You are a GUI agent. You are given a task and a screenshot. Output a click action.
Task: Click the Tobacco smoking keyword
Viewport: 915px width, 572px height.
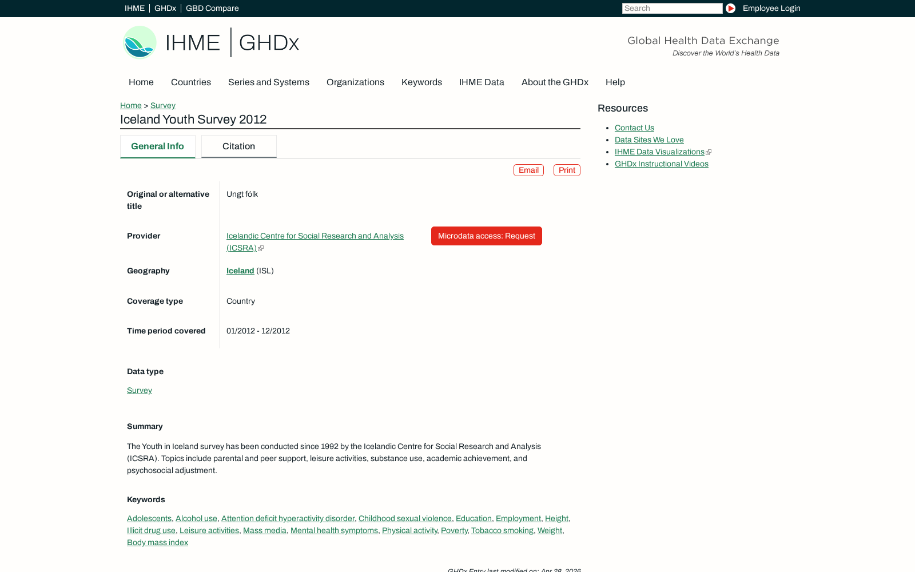point(502,530)
